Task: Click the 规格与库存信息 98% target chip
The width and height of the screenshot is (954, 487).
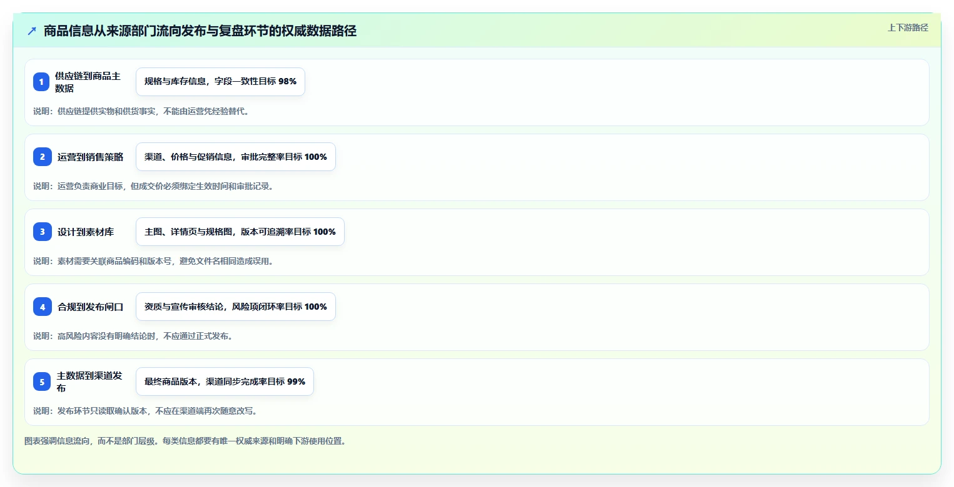Action: click(x=220, y=82)
